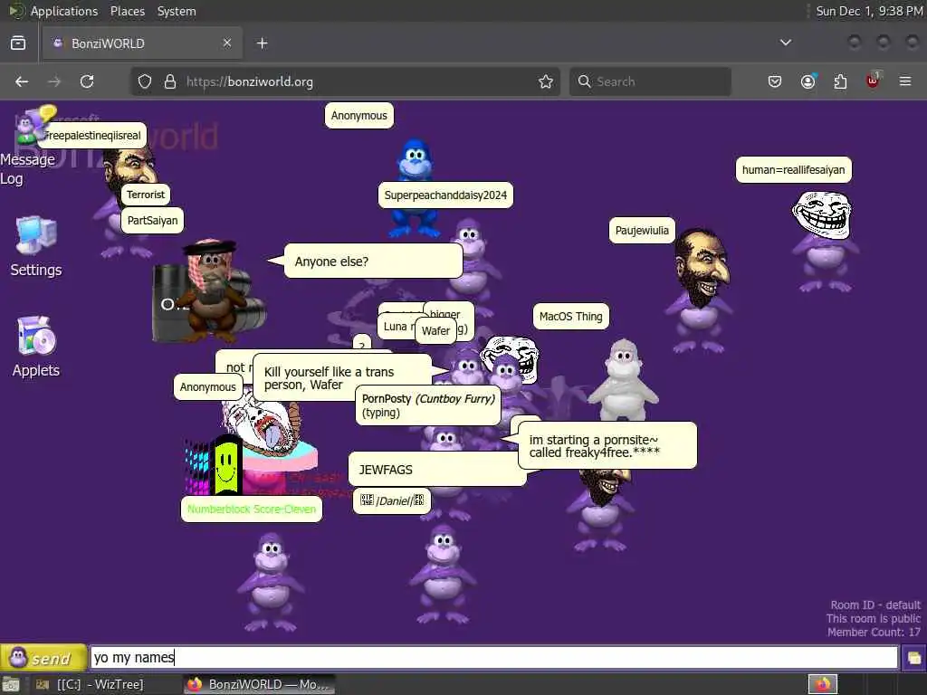Open a new tab with plus
The image size is (927, 695).
(262, 43)
